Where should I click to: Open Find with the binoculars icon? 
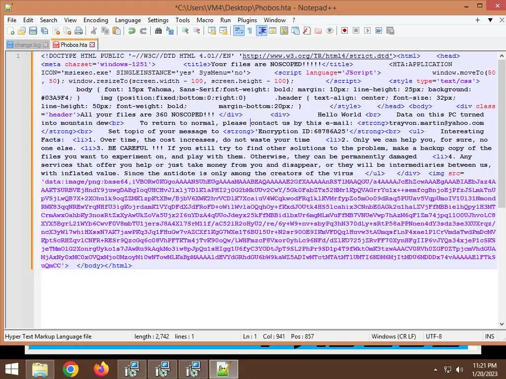coord(158,31)
